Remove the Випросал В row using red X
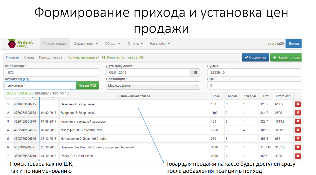The height and width of the screenshot is (175, 316). click(x=298, y=113)
